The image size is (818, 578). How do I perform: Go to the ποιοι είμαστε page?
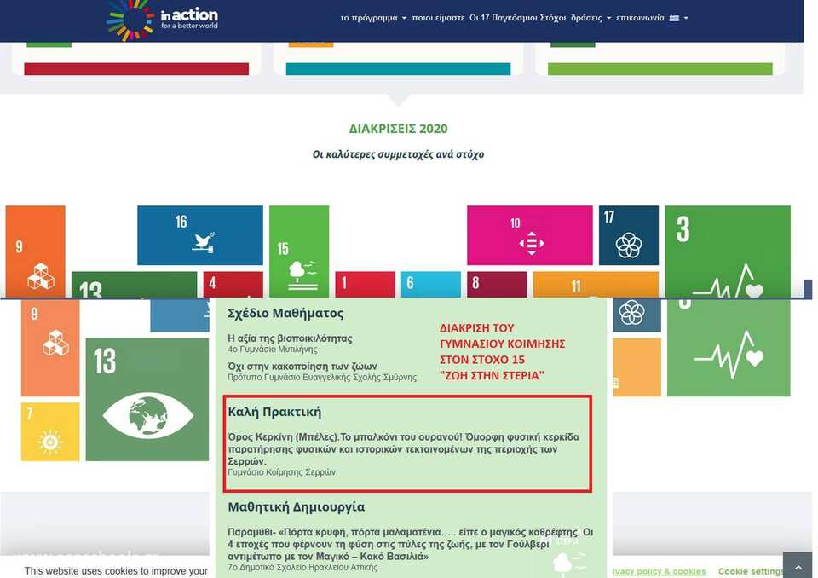438,18
